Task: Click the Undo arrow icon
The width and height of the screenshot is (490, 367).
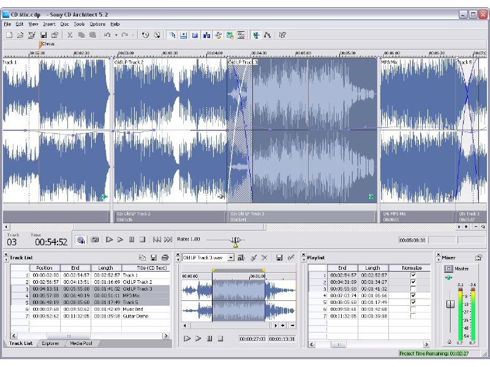Action: tap(107, 35)
